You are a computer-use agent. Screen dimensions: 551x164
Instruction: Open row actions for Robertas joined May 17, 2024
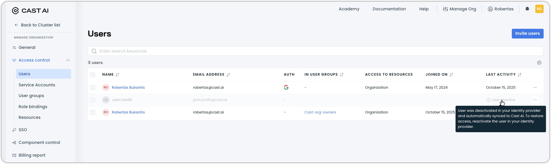coord(535,87)
